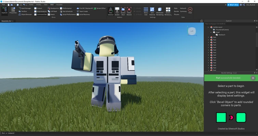Screen dimensions: 258x136
Task: Switch to the PLUGINS ribbon tab
Action: coord(59,5)
